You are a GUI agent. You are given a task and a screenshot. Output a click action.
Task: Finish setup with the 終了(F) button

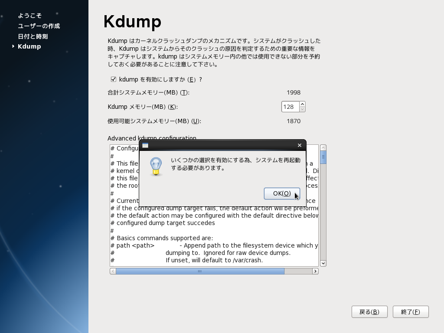[411, 312]
